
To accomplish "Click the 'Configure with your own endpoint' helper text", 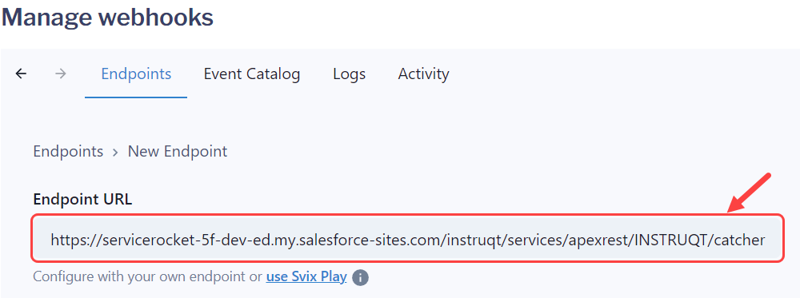I will coord(141,277).
